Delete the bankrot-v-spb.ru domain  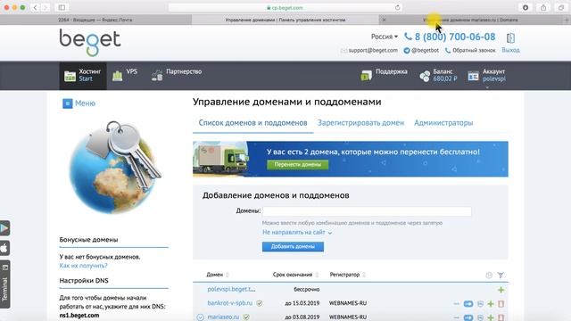click(x=501, y=303)
